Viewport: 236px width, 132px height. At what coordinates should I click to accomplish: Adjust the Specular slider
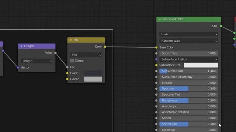coord(188,89)
